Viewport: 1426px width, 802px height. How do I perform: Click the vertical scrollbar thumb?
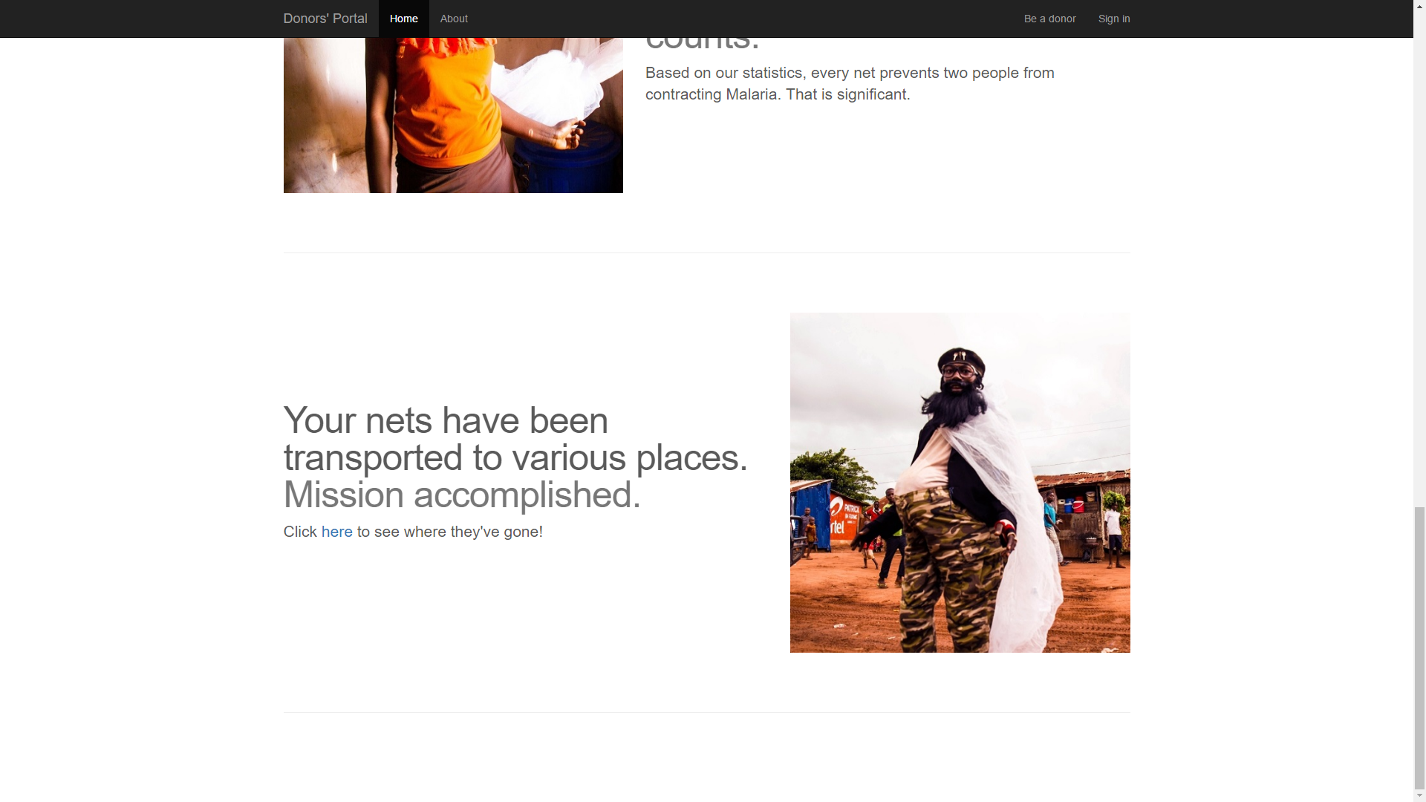point(1419,648)
